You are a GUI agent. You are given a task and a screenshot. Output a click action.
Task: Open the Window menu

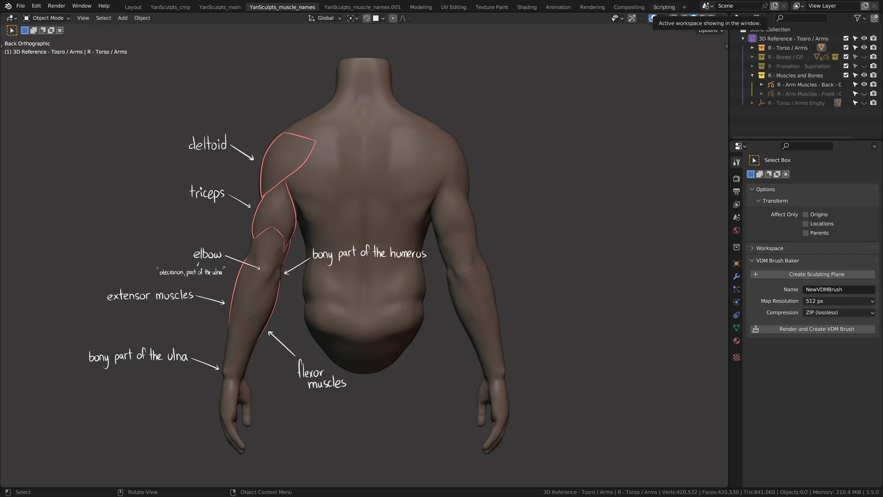(81, 6)
